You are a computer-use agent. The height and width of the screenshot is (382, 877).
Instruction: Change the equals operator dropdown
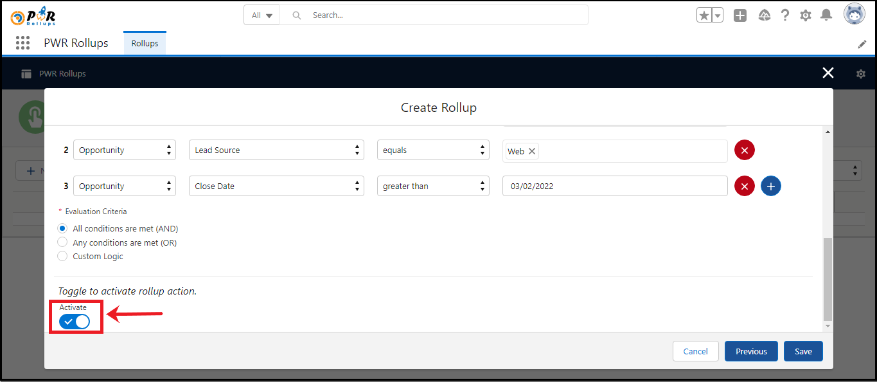pyautogui.click(x=432, y=150)
